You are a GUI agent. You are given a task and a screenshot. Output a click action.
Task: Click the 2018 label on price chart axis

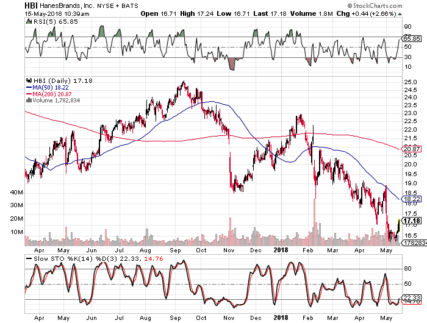(x=281, y=250)
